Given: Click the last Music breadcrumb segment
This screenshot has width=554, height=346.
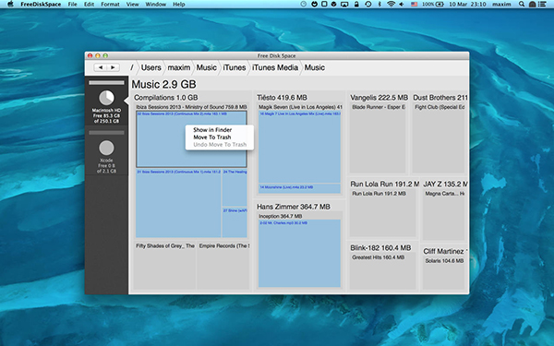Looking at the screenshot, I should click(x=315, y=67).
